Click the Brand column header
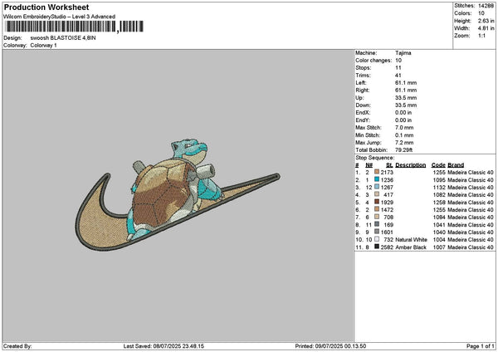 click(x=456, y=164)
